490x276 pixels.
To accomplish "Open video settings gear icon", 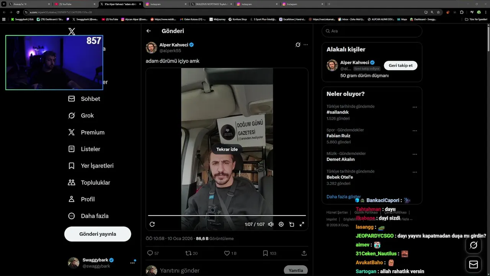I will click(x=281, y=224).
